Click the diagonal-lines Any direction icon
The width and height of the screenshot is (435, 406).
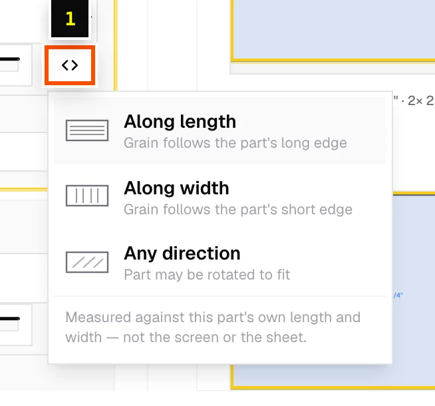click(x=87, y=262)
